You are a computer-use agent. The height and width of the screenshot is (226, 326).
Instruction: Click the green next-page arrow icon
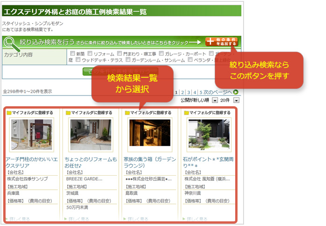[x=236, y=92]
